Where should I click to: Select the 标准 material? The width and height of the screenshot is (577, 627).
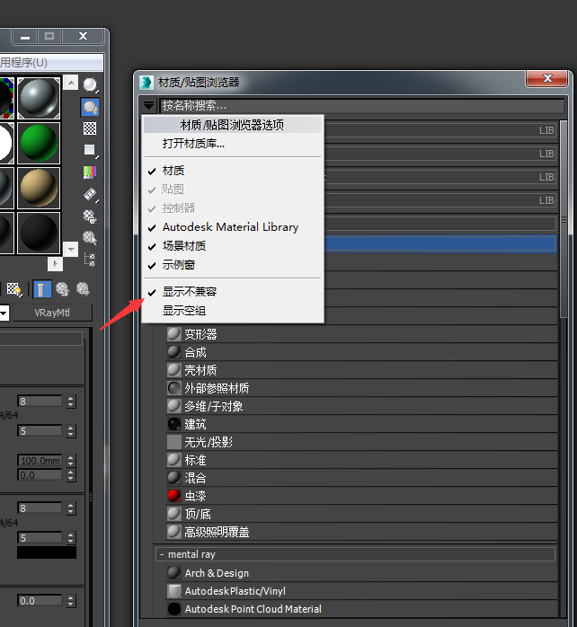point(361,460)
